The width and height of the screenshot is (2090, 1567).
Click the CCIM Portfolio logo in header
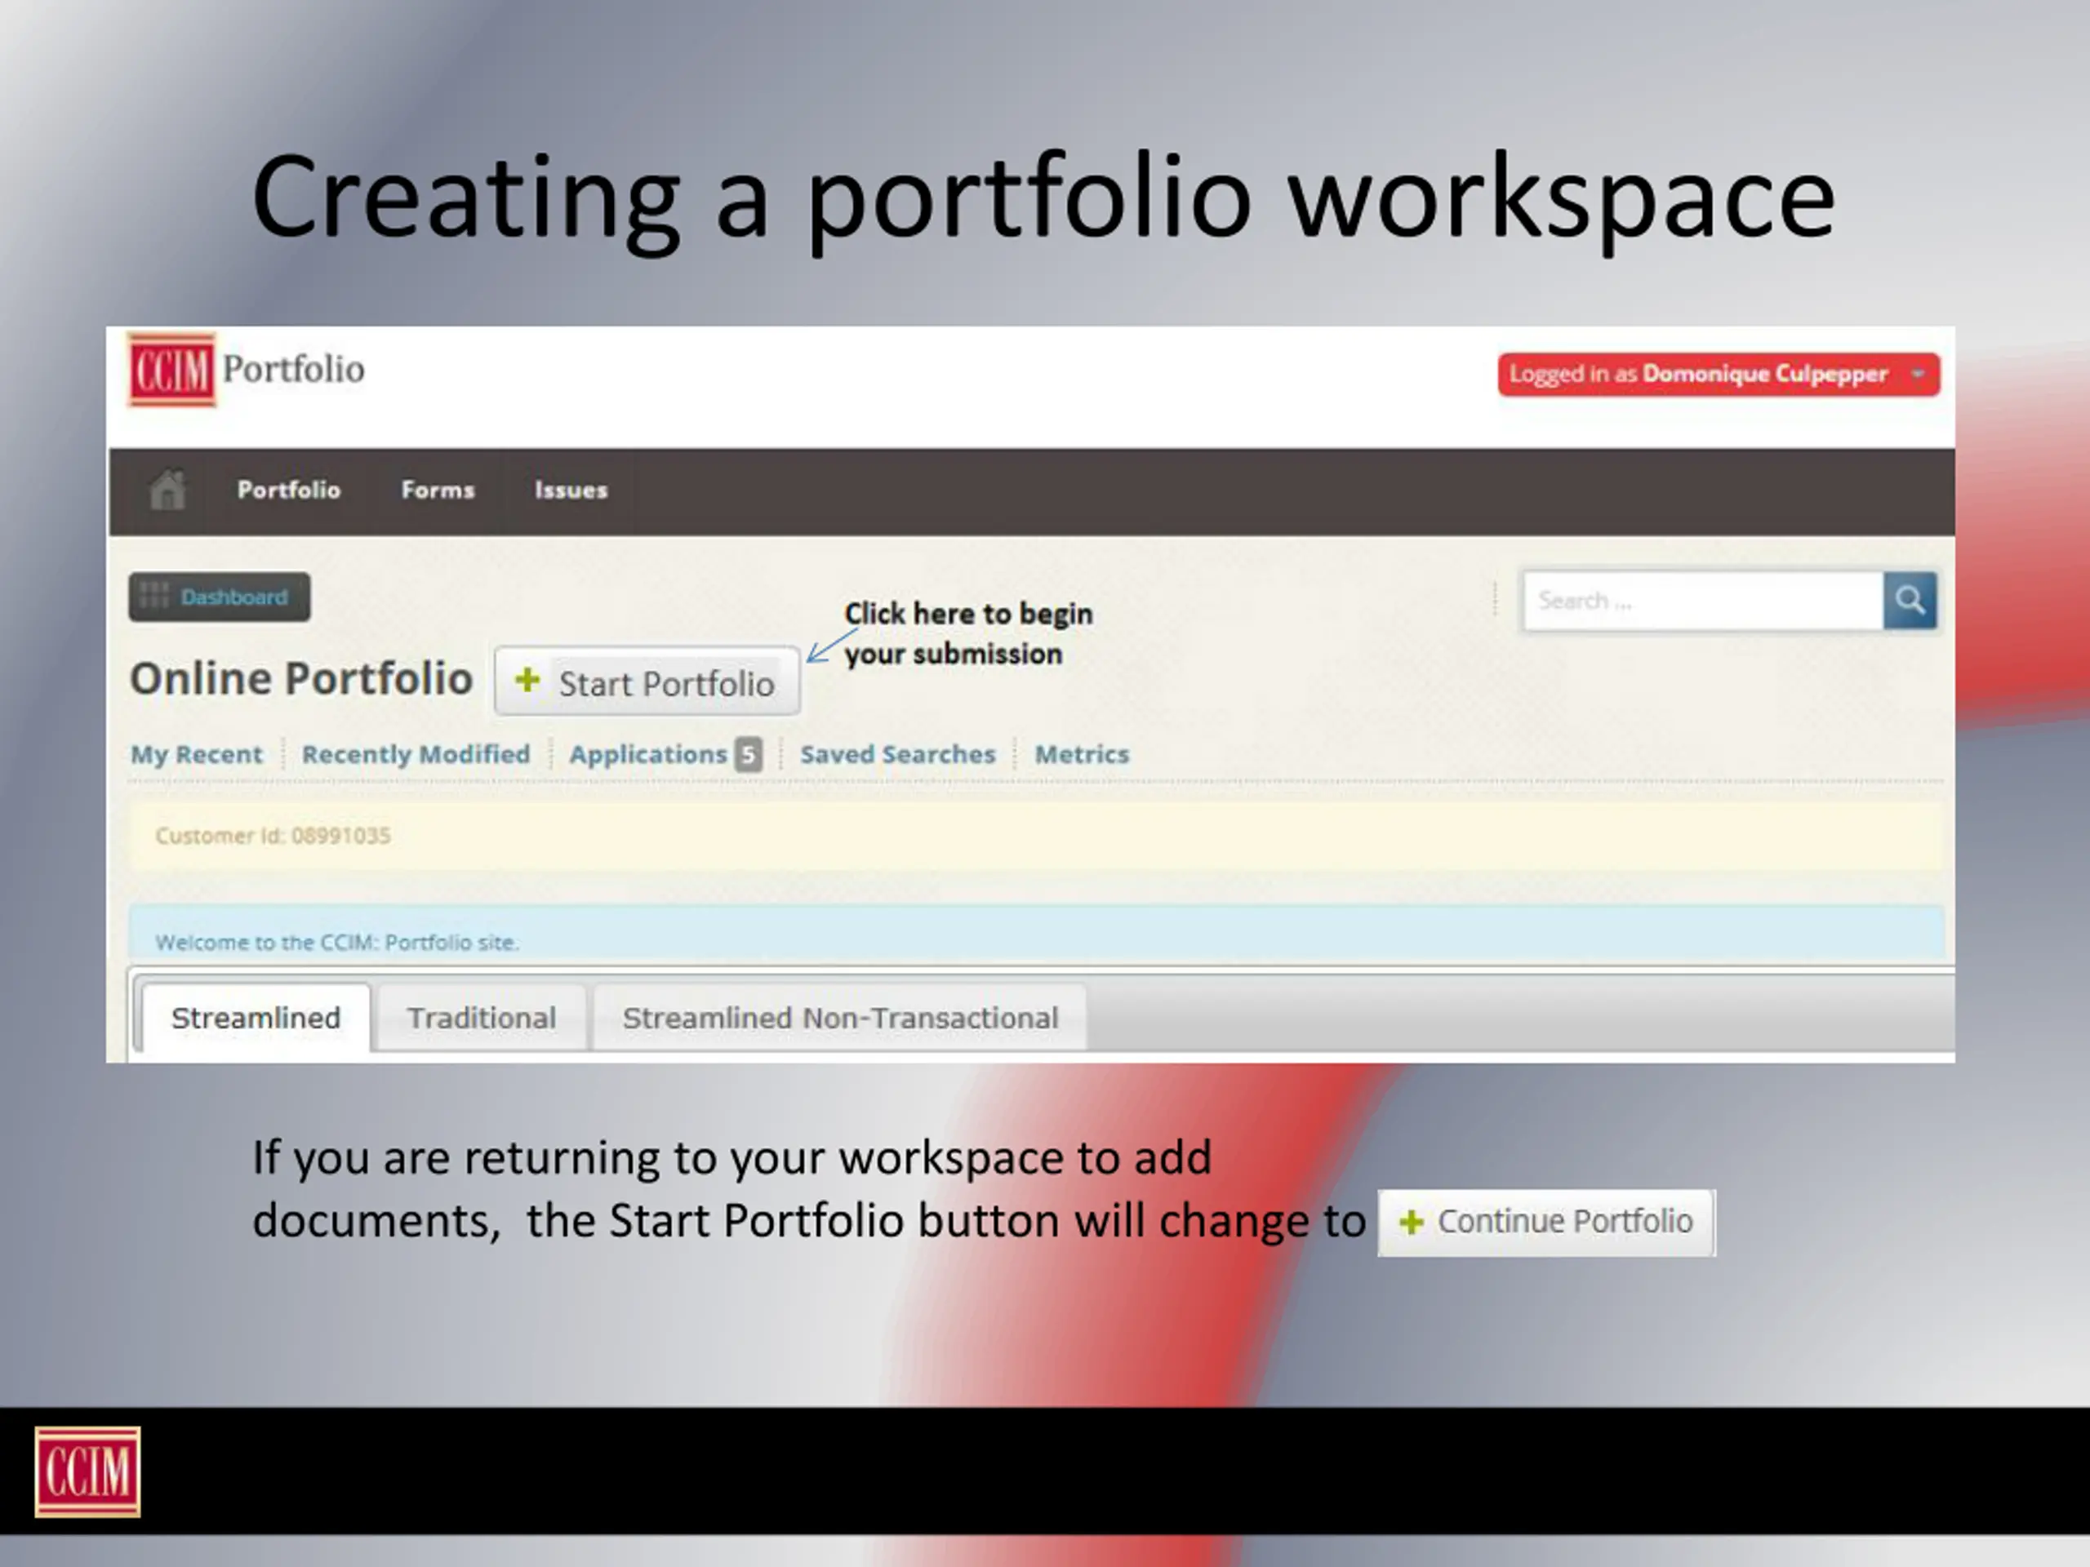(247, 370)
